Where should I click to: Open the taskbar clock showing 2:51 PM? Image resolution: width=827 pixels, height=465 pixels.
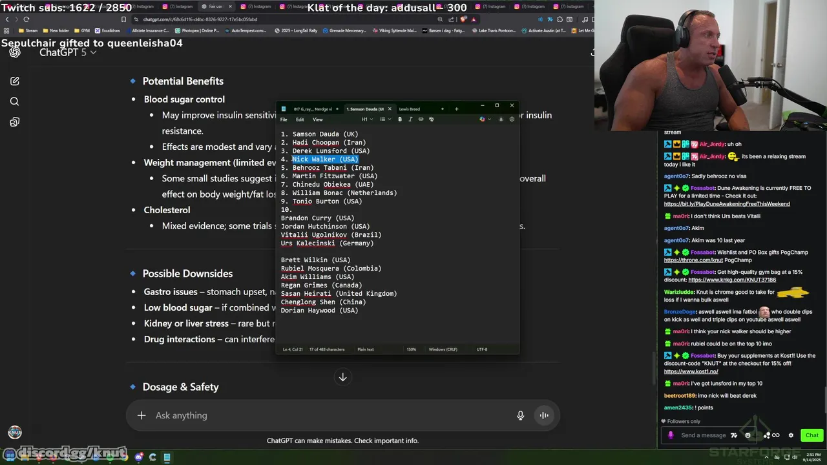811,457
